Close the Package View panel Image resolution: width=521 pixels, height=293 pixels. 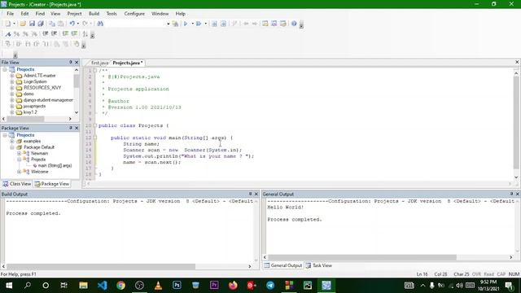coord(77,128)
